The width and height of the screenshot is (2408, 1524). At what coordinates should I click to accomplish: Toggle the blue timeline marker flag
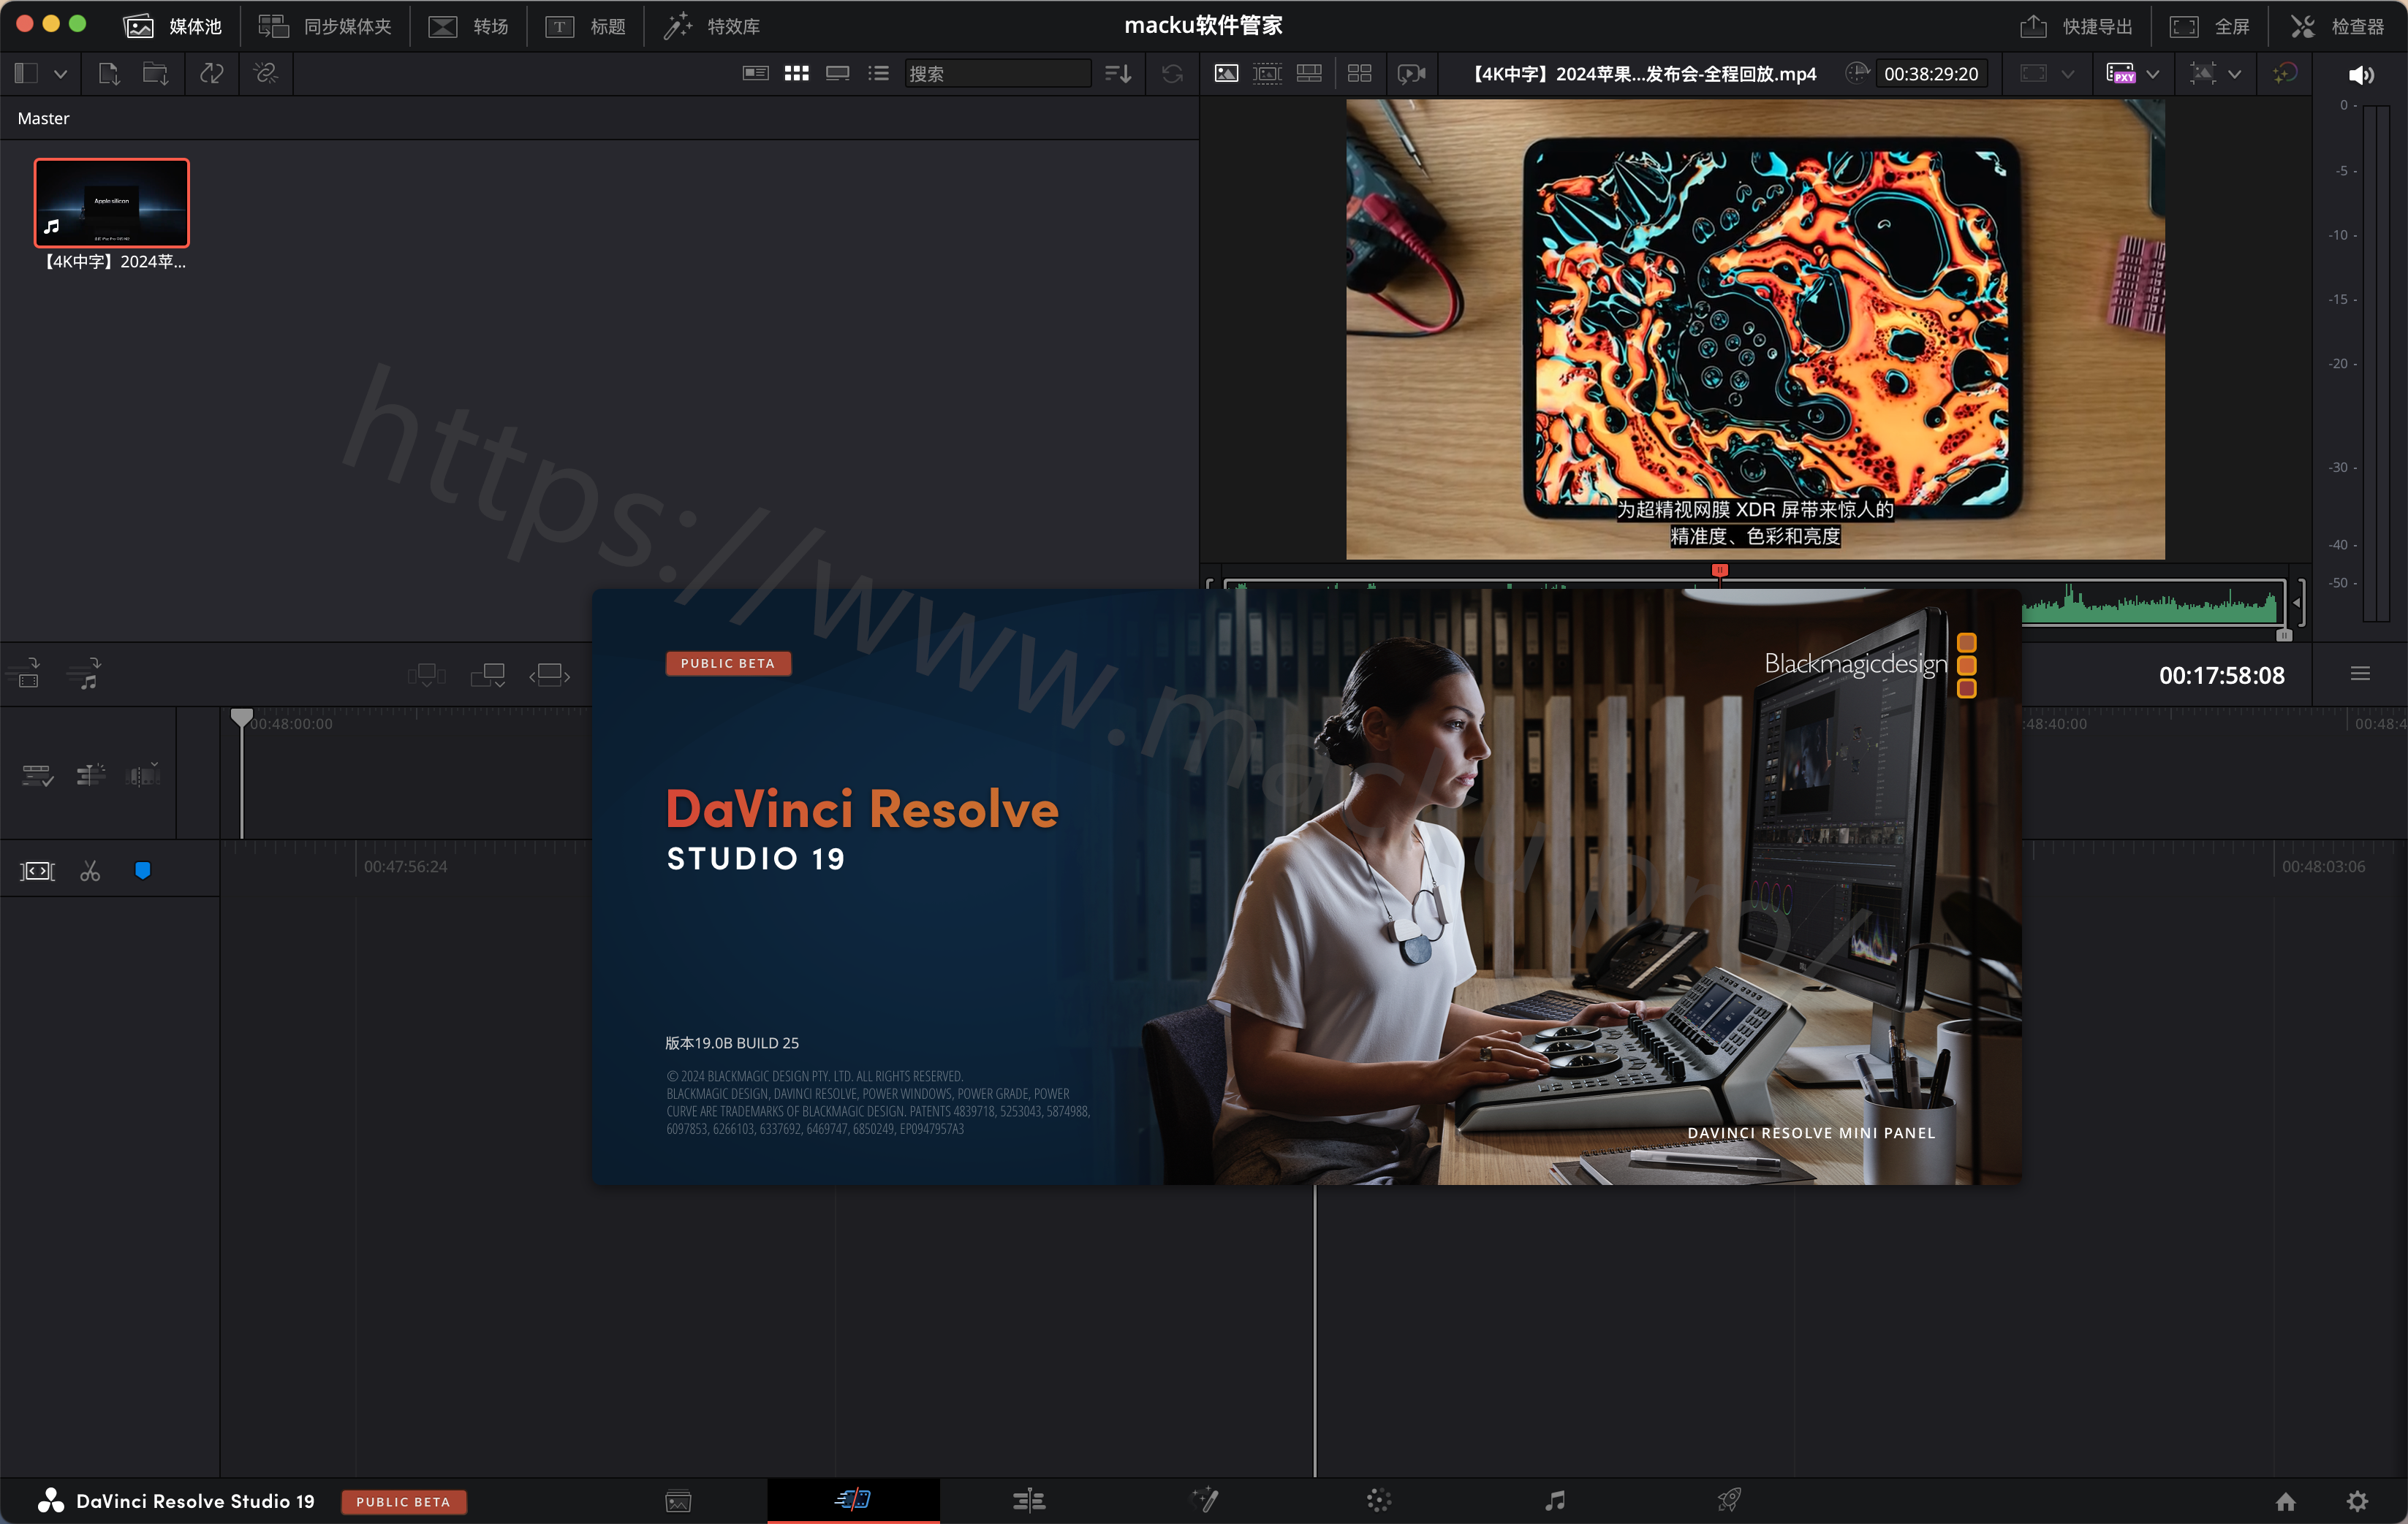click(x=142, y=872)
